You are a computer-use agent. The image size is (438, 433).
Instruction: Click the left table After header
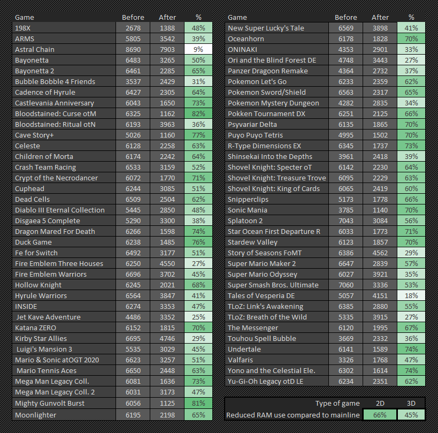pyautogui.click(x=167, y=17)
